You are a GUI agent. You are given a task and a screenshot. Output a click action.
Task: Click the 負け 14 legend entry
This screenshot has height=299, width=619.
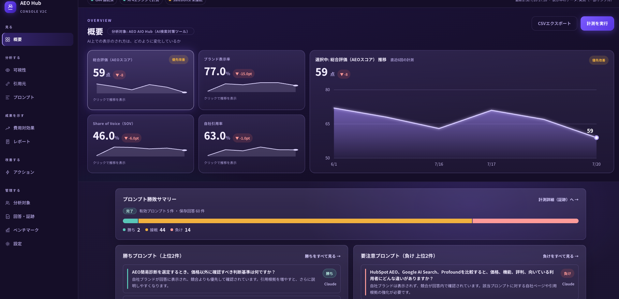pyautogui.click(x=181, y=230)
